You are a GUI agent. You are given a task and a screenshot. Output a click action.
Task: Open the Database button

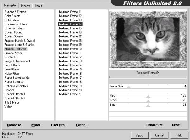(14, 125)
